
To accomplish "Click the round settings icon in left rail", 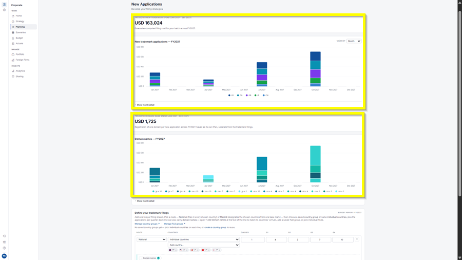I will point(4,10).
